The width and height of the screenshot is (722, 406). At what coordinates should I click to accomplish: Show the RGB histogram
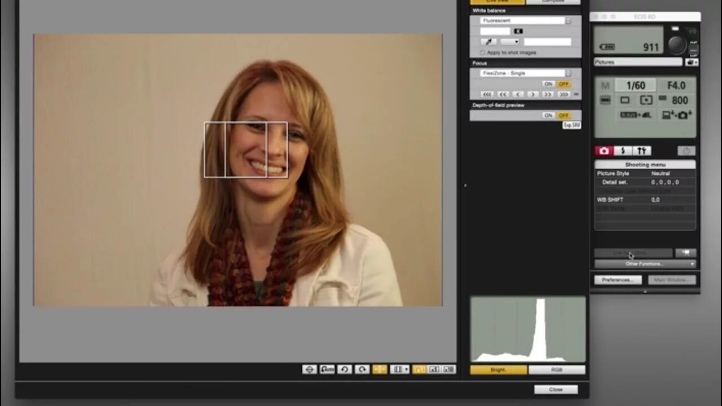557,370
